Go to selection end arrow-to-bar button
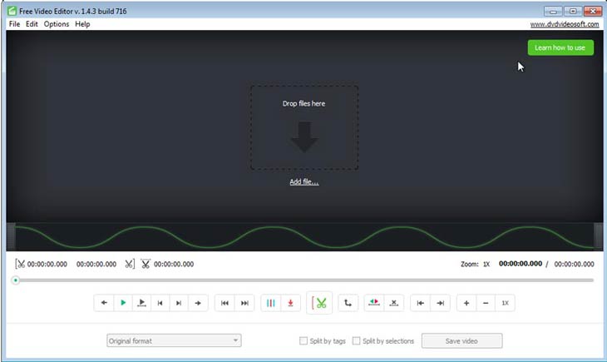 (440, 303)
